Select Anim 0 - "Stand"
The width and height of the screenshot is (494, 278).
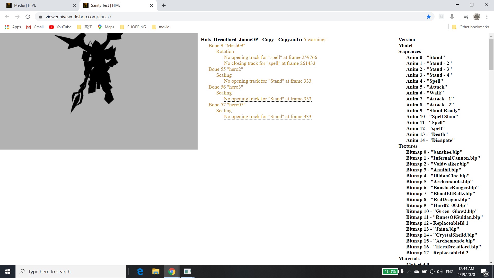[x=426, y=57]
